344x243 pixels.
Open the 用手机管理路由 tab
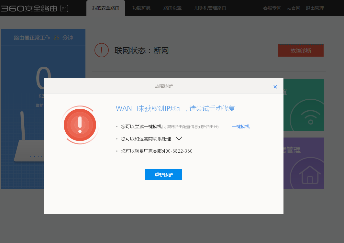(x=210, y=8)
